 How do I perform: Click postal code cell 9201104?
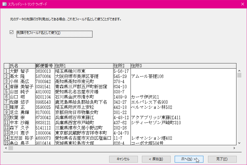[x=45, y=97]
